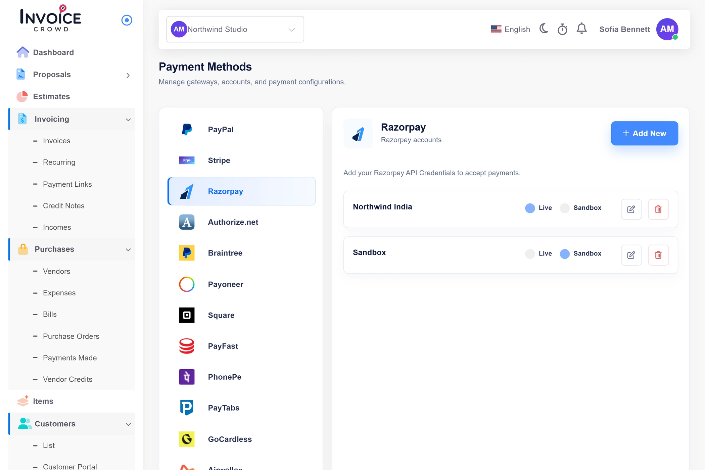
Task: Click the Purchases shopping bag icon
Action: click(23, 249)
